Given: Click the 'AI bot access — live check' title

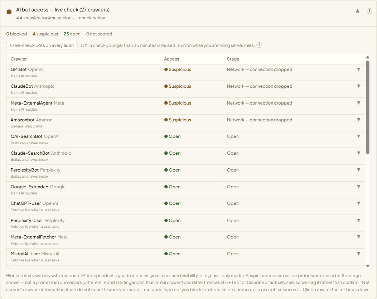Looking at the screenshot, I should pos(63,10).
